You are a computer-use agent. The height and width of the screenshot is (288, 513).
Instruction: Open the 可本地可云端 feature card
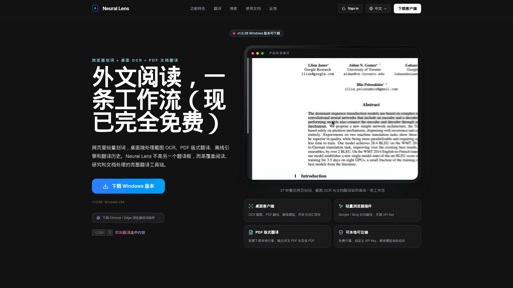378,237
